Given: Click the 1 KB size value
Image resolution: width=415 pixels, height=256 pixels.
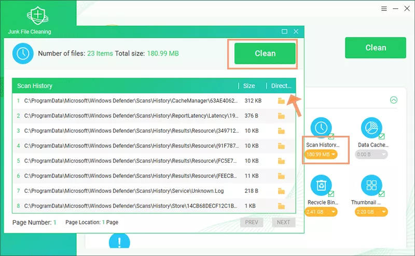Looking at the screenshot, I should (250, 206).
